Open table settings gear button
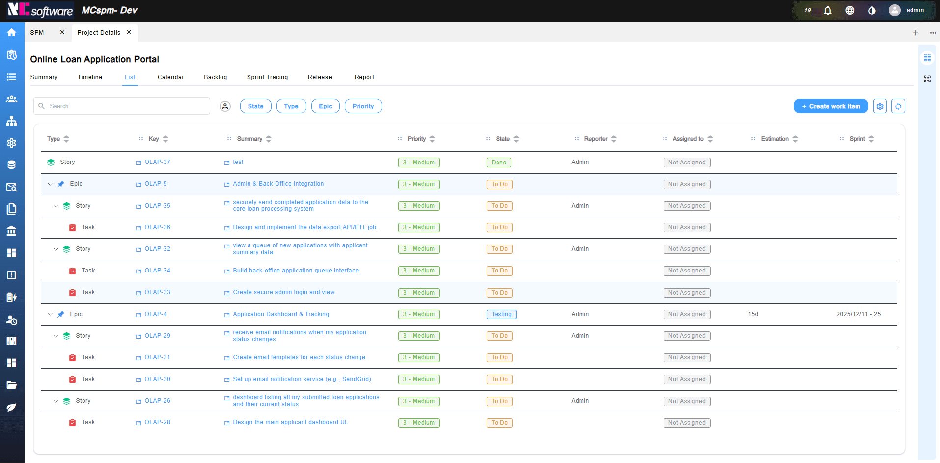The height and width of the screenshot is (463, 940). [x=880, y=106]
